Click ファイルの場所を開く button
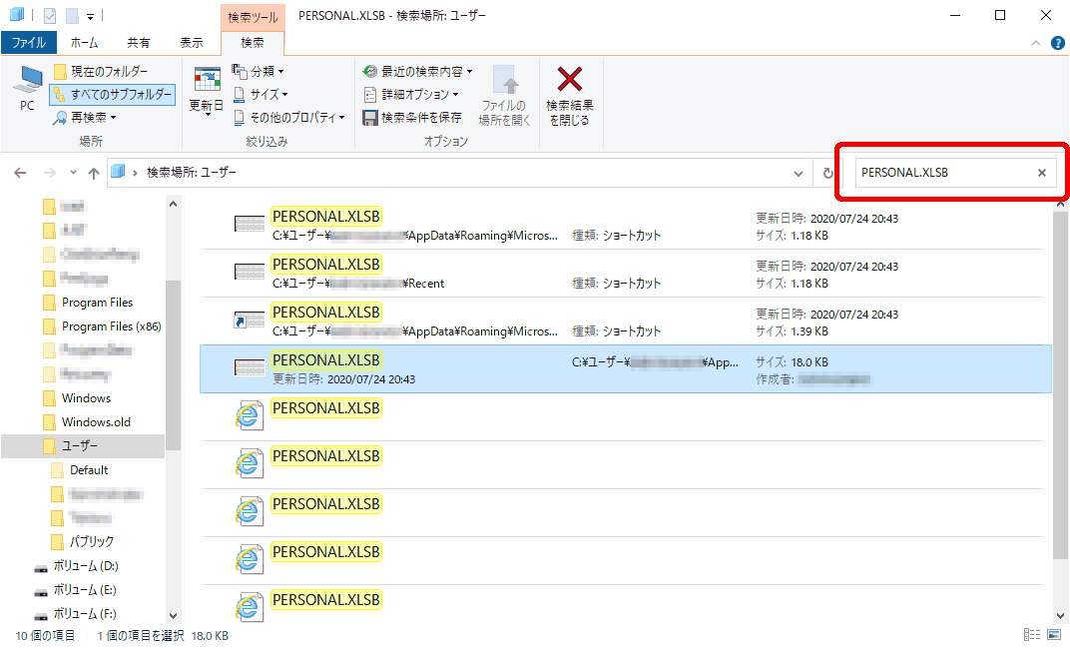This screenshot has width=1070, height=648. point(504,96)
